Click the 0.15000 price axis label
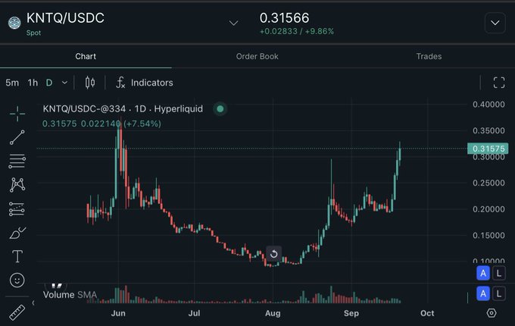This screenshot has height=326, width=515. [488, 236]
